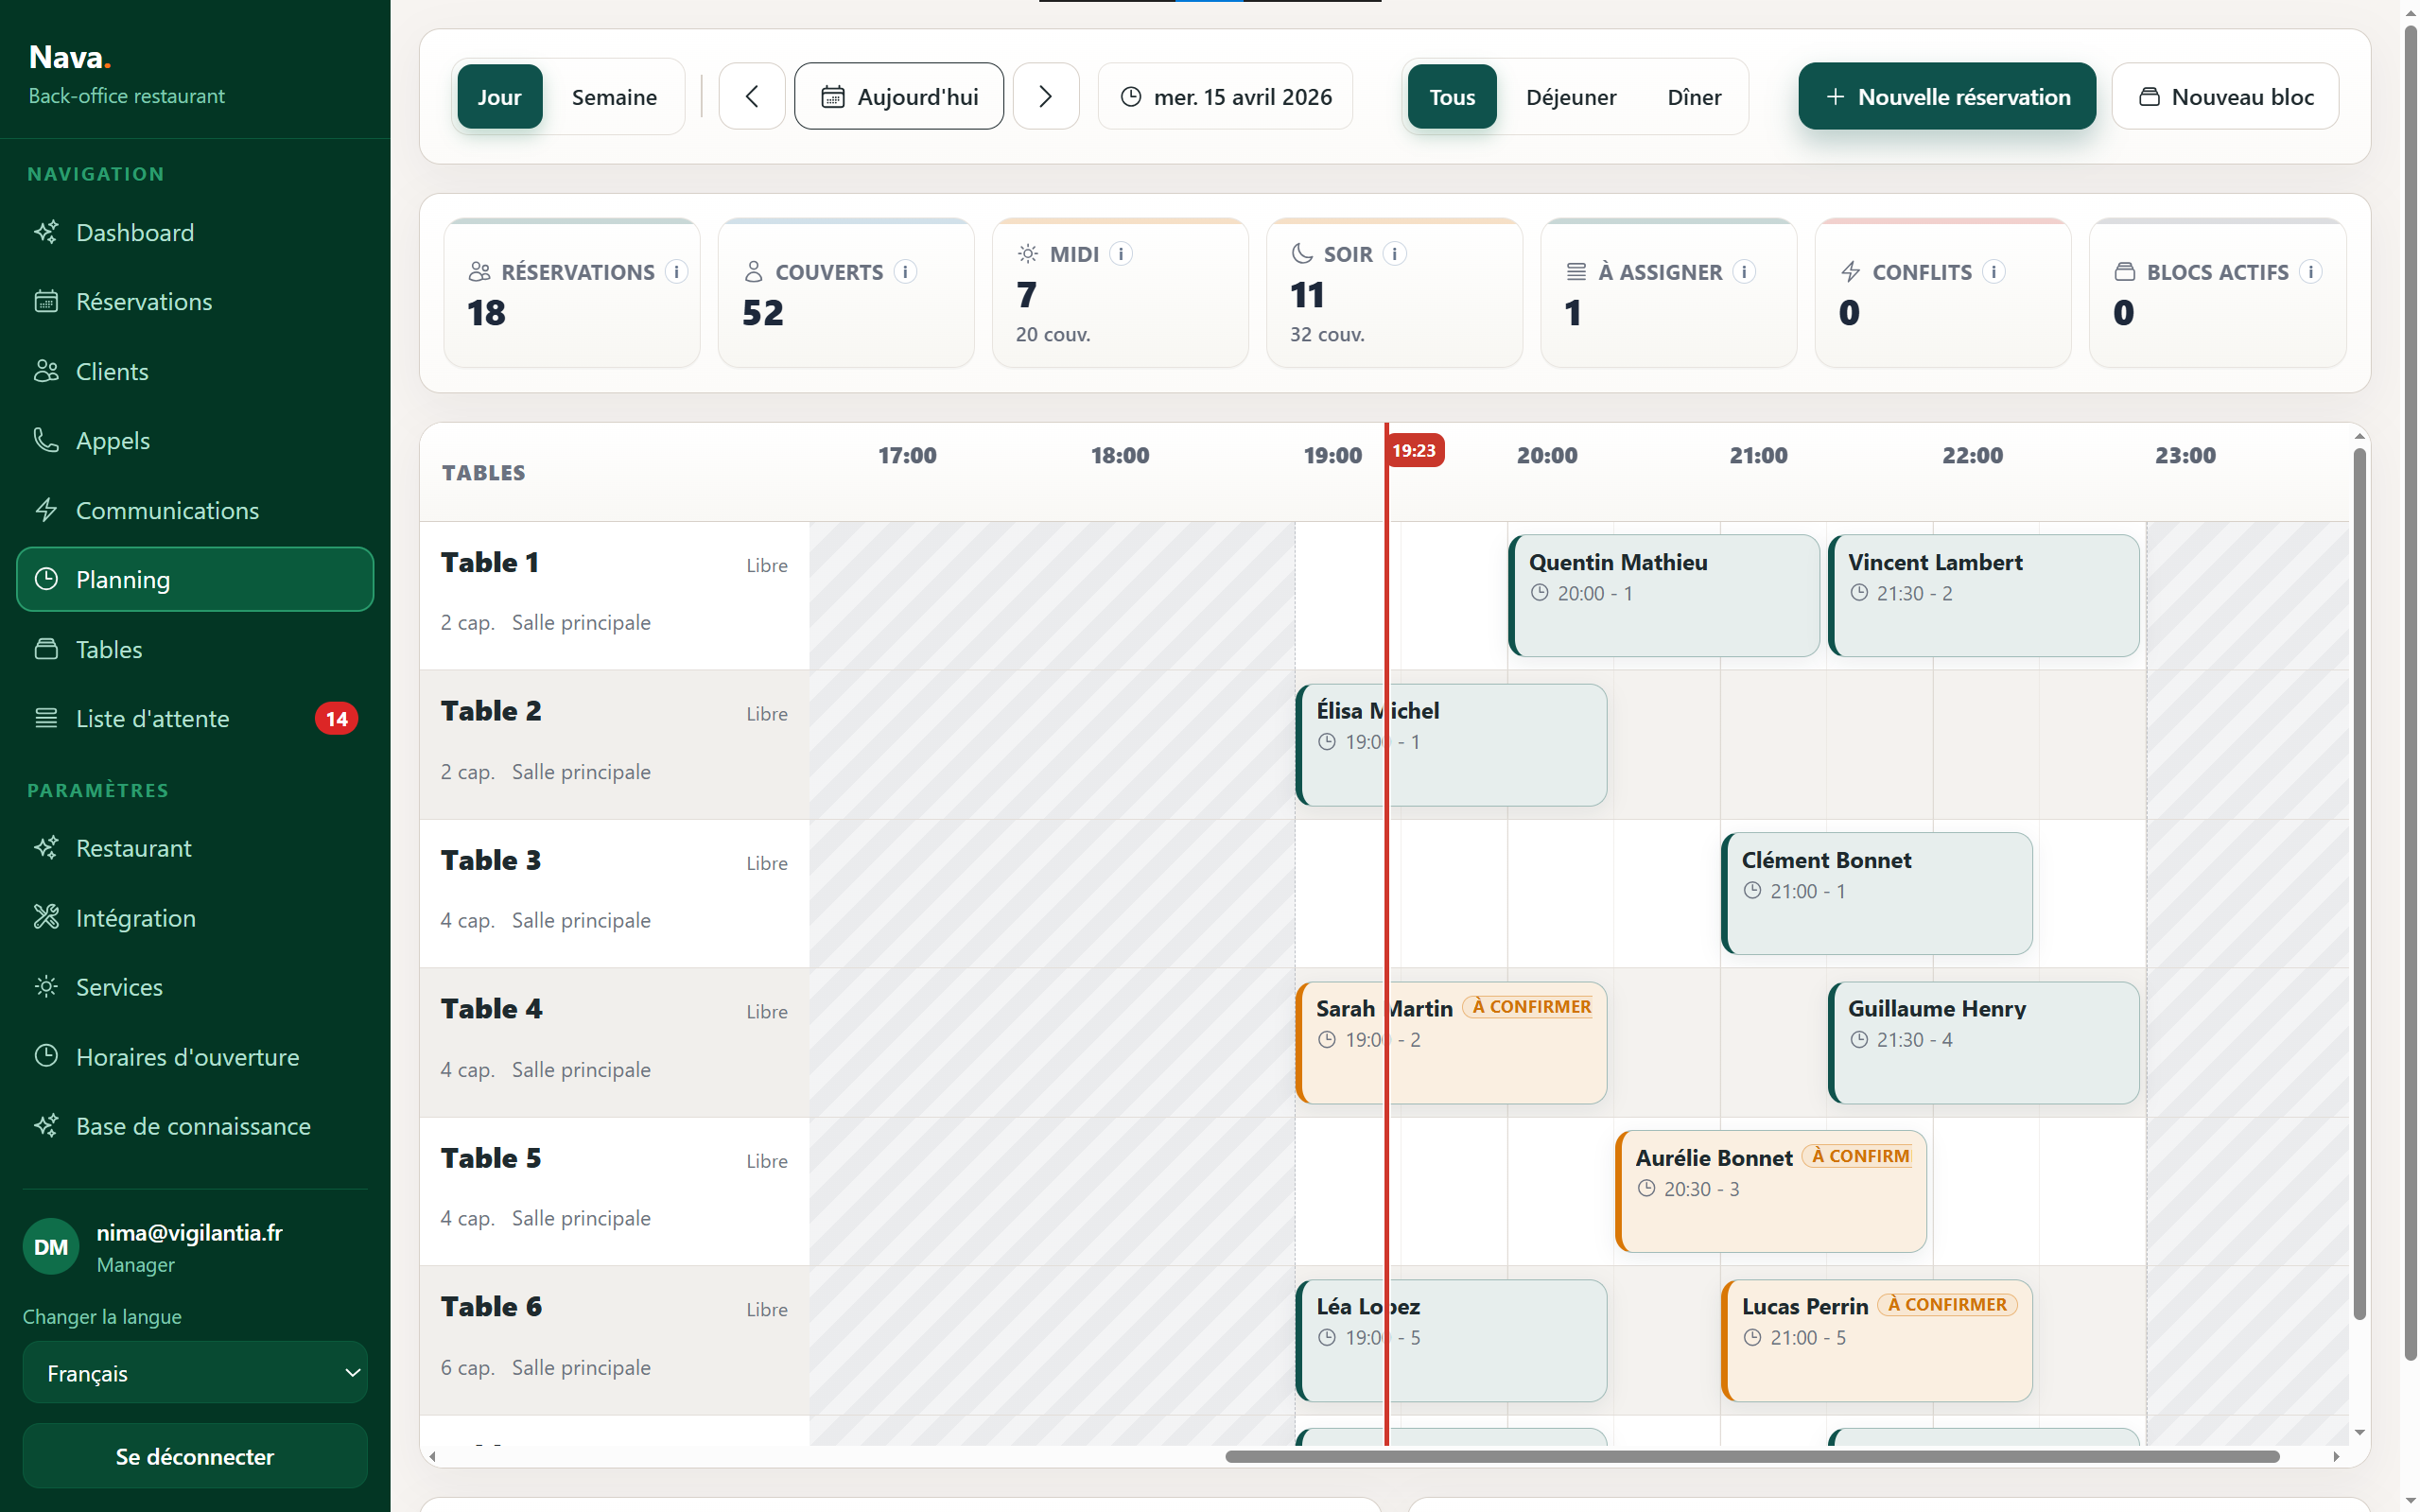The width and height of the screenshot is (2420, 1512).
Task: Select the Table 4 row header
Action: coord(614,1042)
